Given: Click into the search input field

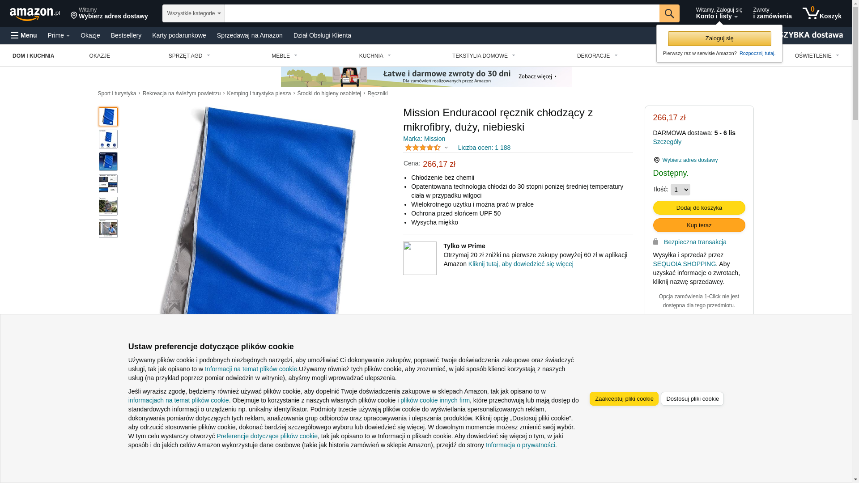Looking at the screenshot, I should [x=442, y=13].
